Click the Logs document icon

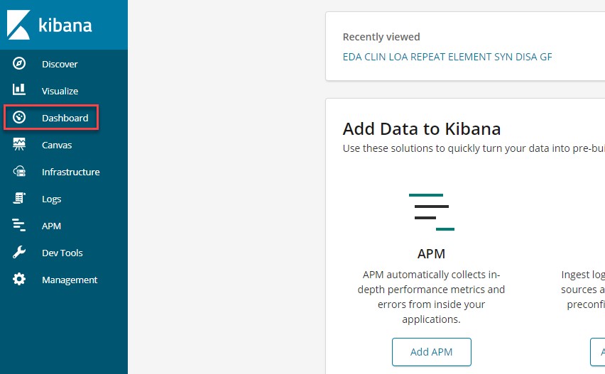click(x=19, y=199)
